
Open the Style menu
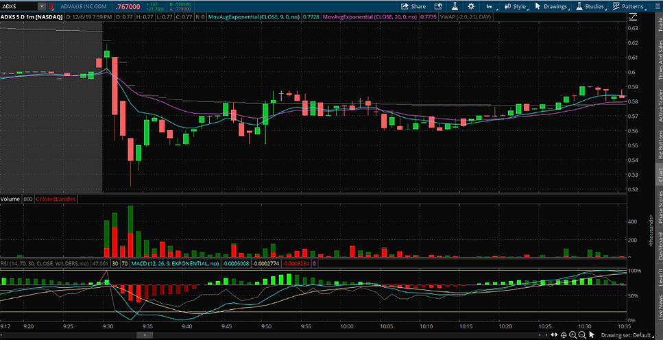[x=516, y=6]
